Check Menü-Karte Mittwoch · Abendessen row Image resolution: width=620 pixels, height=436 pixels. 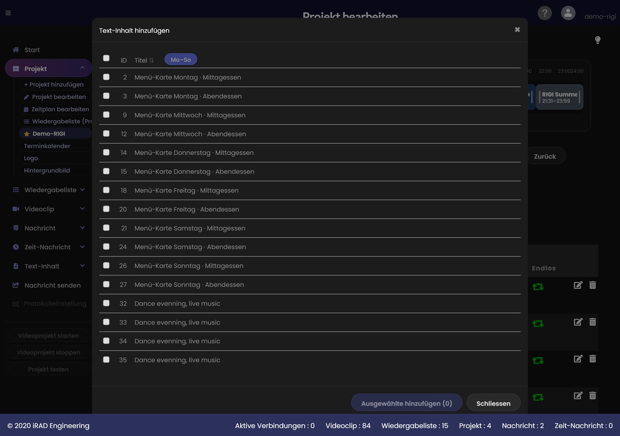click(106, 134)
